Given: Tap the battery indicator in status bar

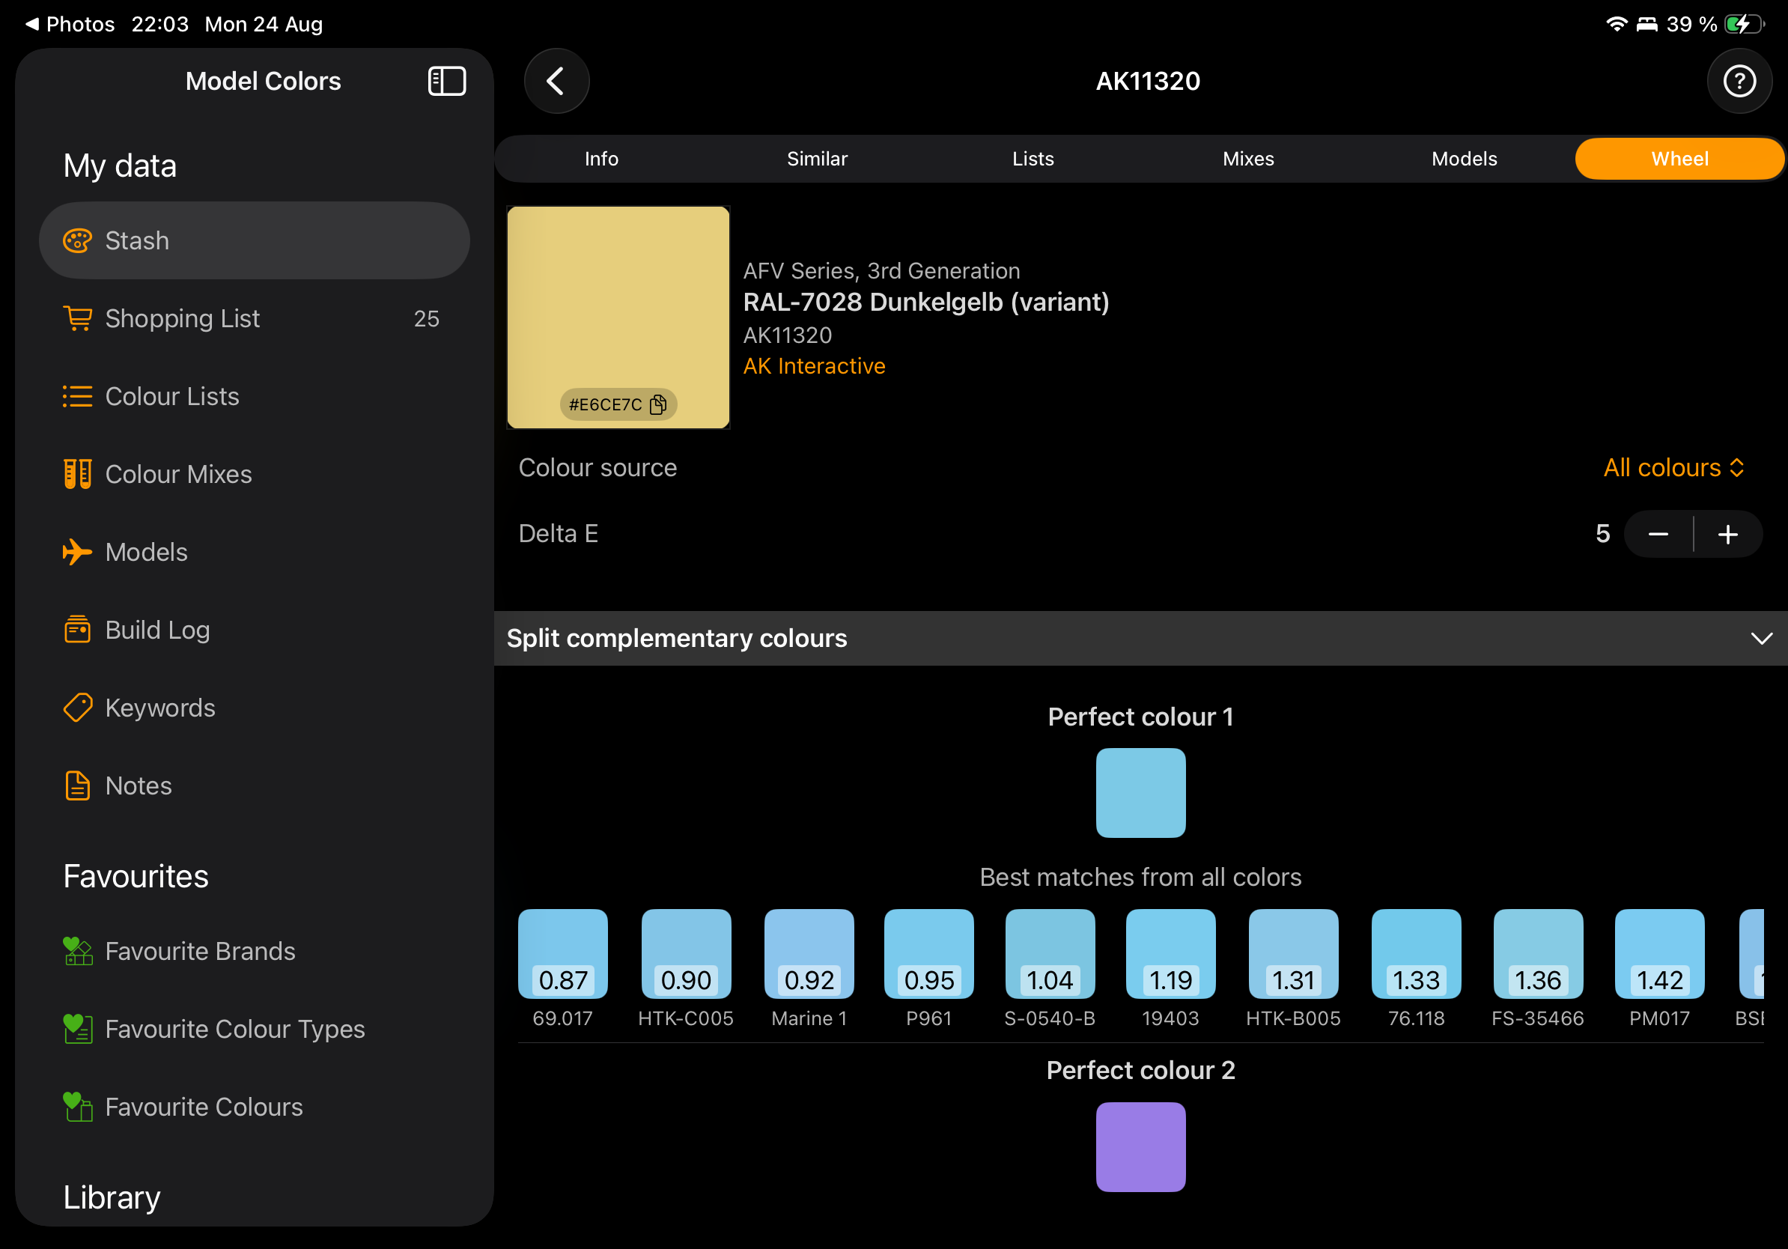Looking at the screenshot, I should [x=1745, y=24].
